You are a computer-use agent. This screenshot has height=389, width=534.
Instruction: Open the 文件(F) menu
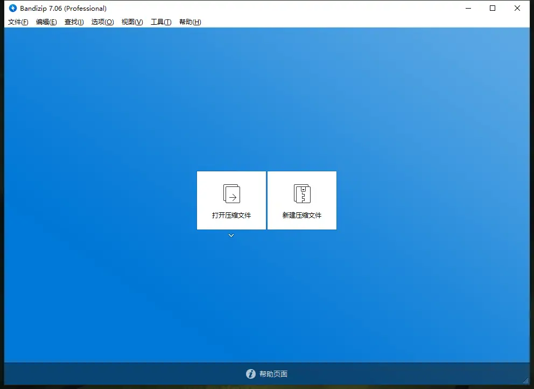tap(18, 22)
